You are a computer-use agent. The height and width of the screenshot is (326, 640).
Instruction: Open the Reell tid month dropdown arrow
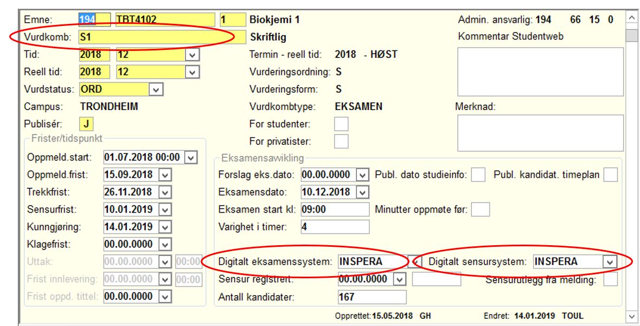tap(192, 72)
